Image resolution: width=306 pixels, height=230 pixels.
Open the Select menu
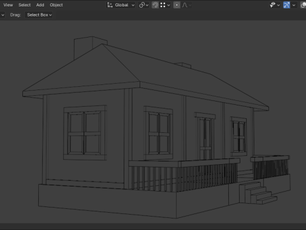[24, 5]
